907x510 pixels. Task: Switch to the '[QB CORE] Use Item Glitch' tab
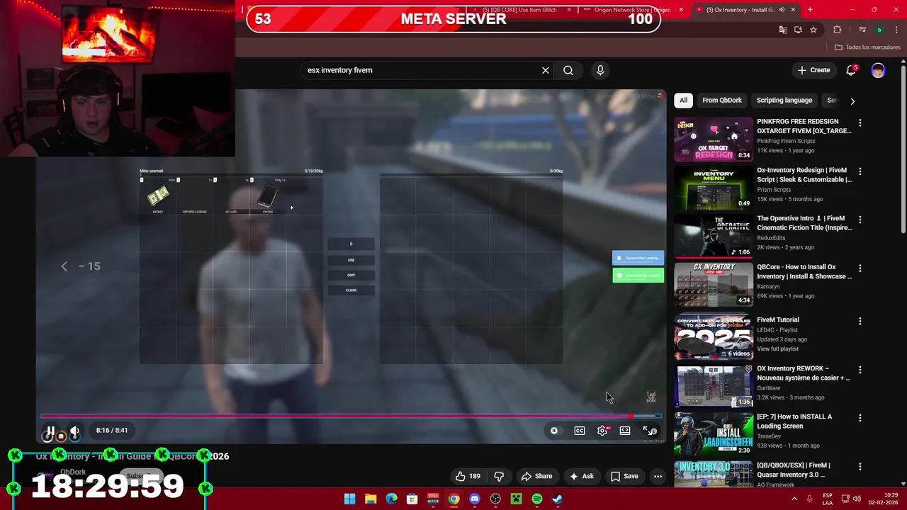[x=519, y=10]
